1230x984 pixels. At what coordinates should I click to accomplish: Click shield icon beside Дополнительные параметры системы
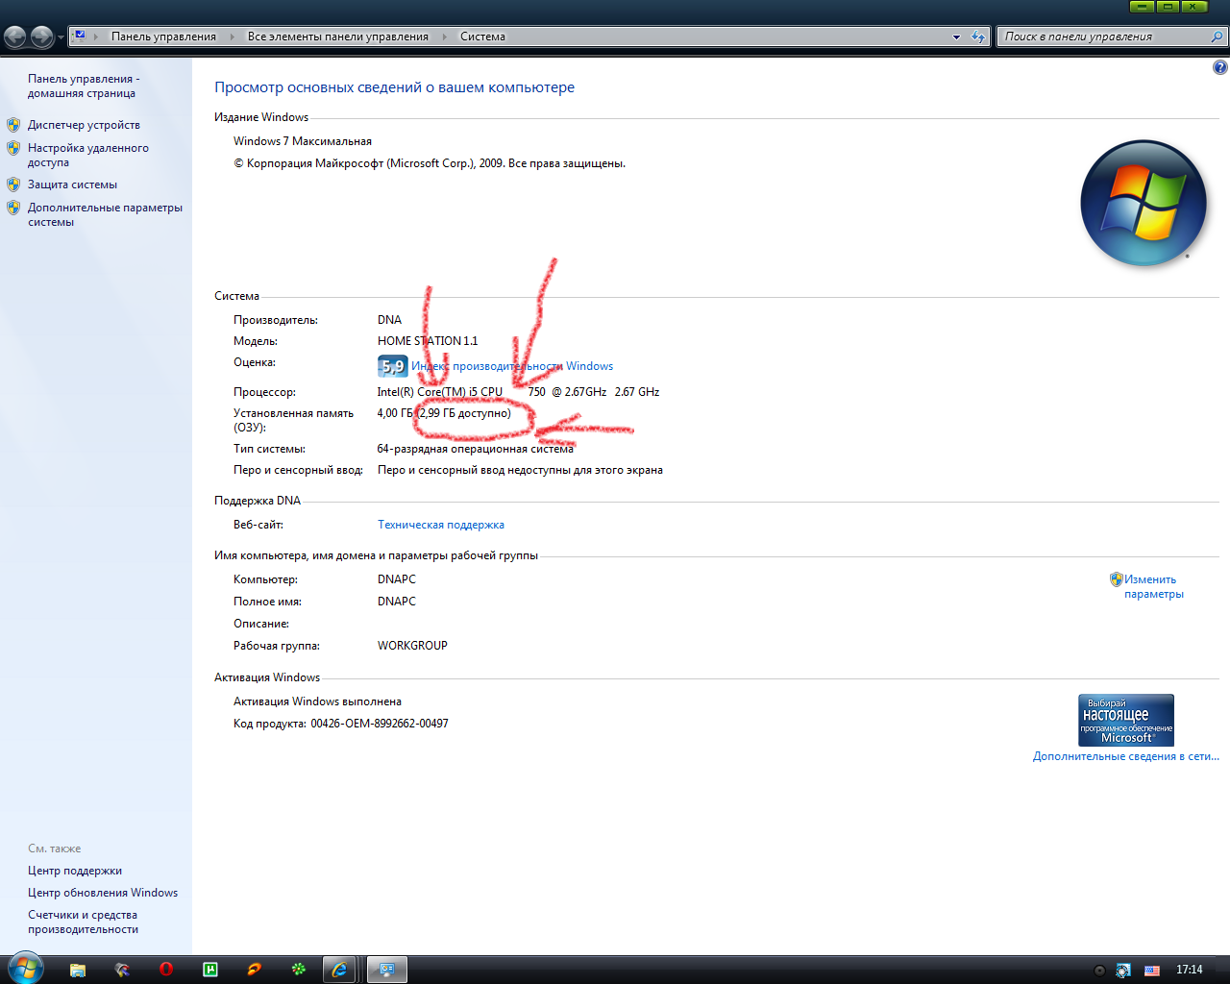point(13,208)
